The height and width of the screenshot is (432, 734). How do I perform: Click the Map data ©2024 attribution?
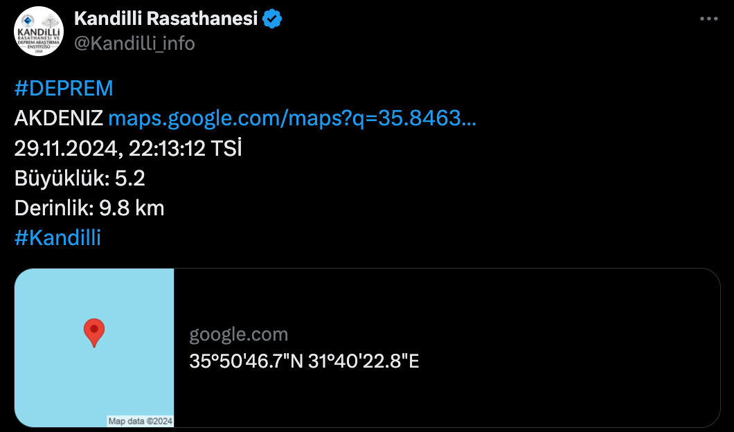click(141, 421)
